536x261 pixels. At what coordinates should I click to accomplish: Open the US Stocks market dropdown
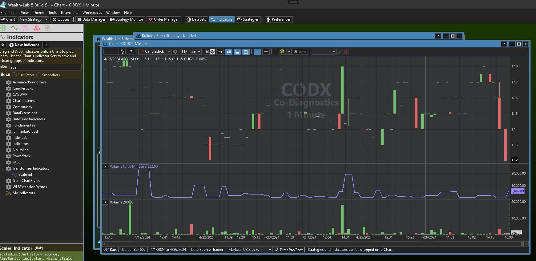pyautogui.click(x=257, y=250)
